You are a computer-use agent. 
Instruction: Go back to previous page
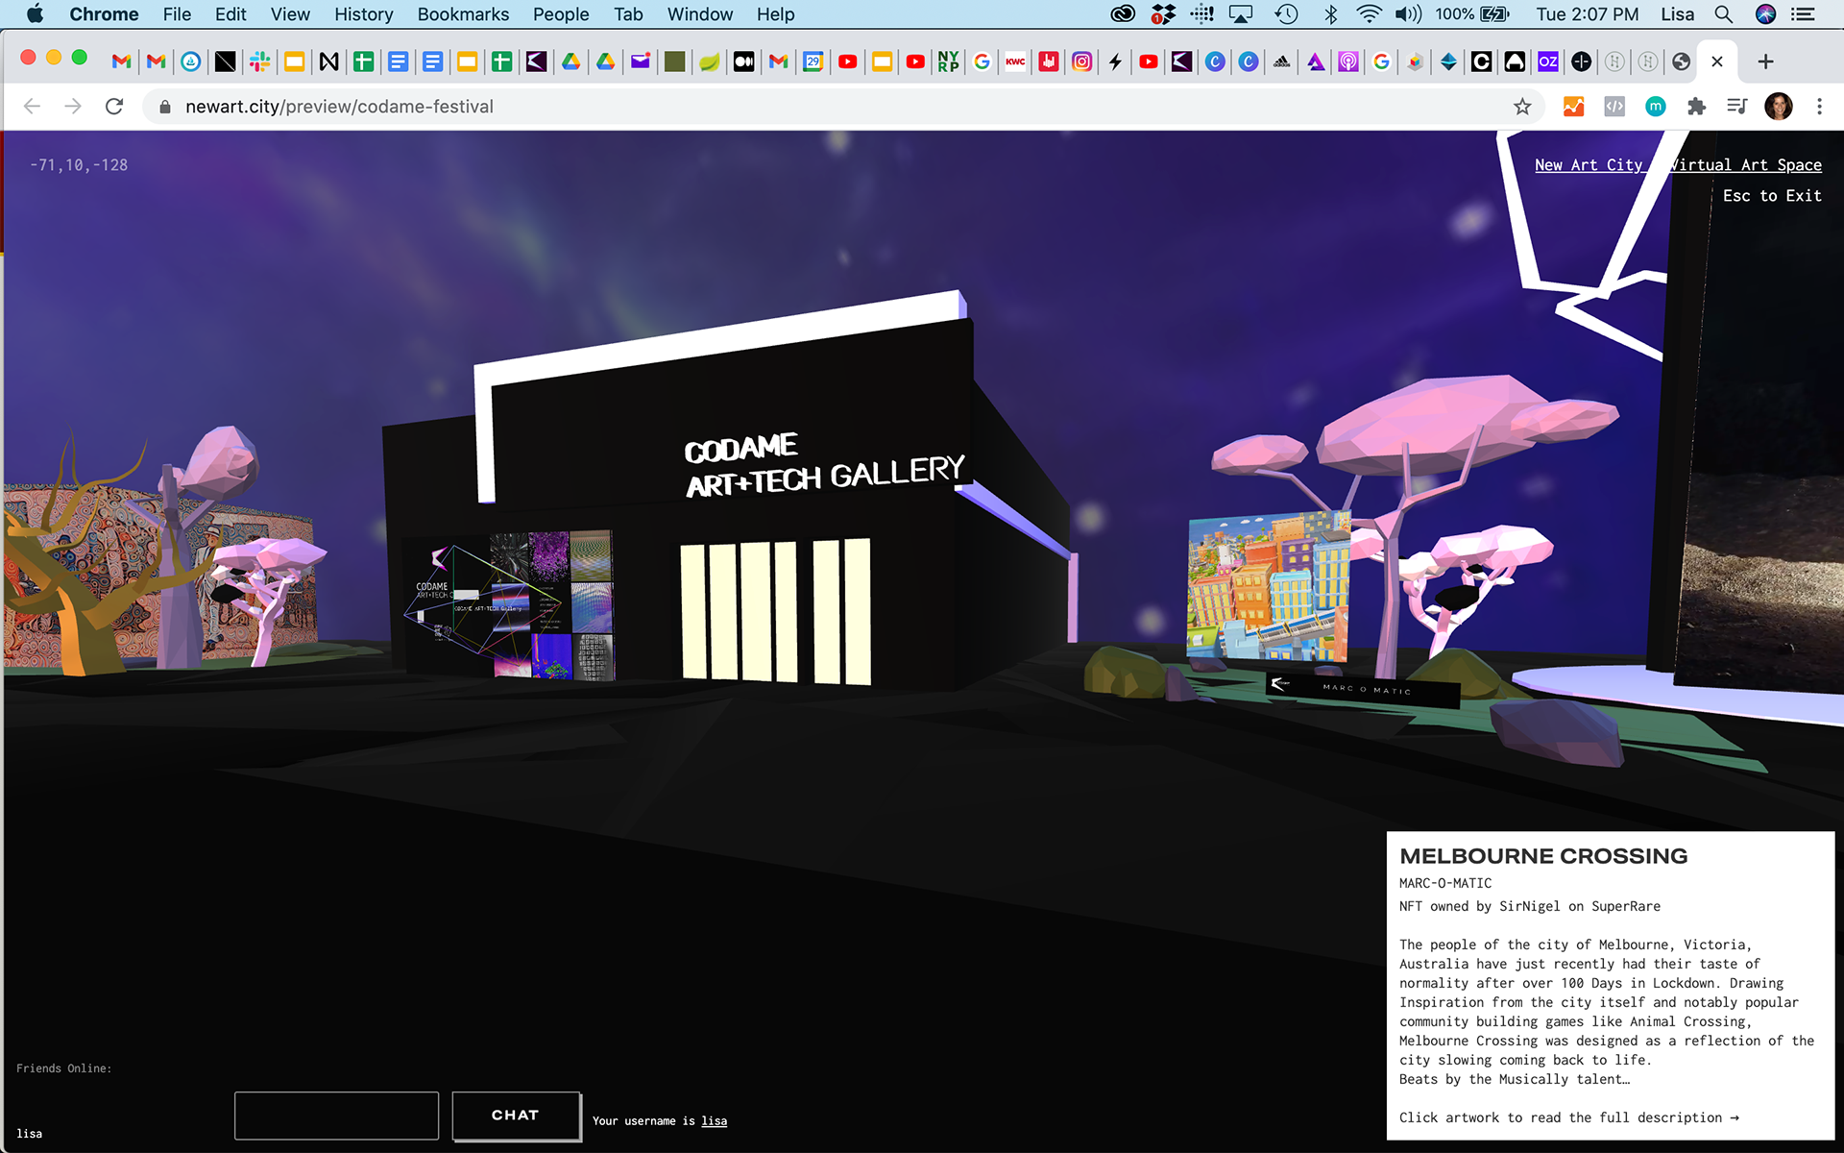pos(32,106)
